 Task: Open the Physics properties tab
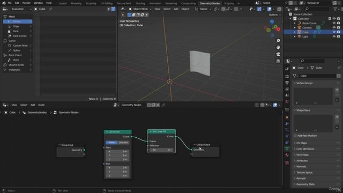(x=287, y=136)
